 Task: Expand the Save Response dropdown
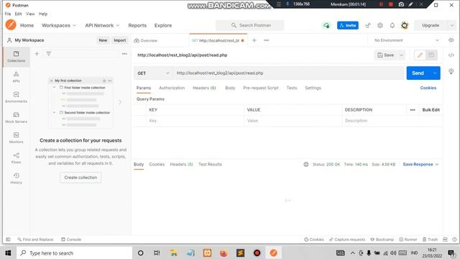pos(420,165)
